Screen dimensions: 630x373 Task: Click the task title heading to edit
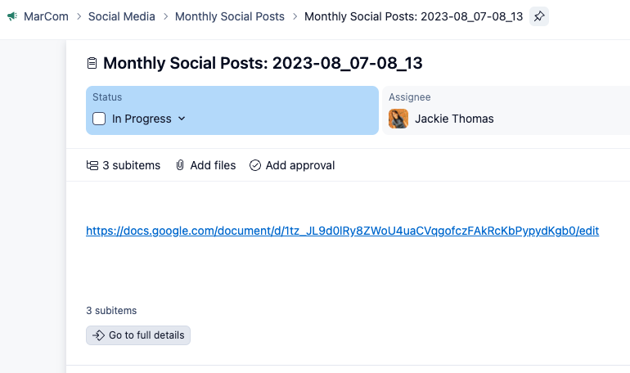(263, 64)
